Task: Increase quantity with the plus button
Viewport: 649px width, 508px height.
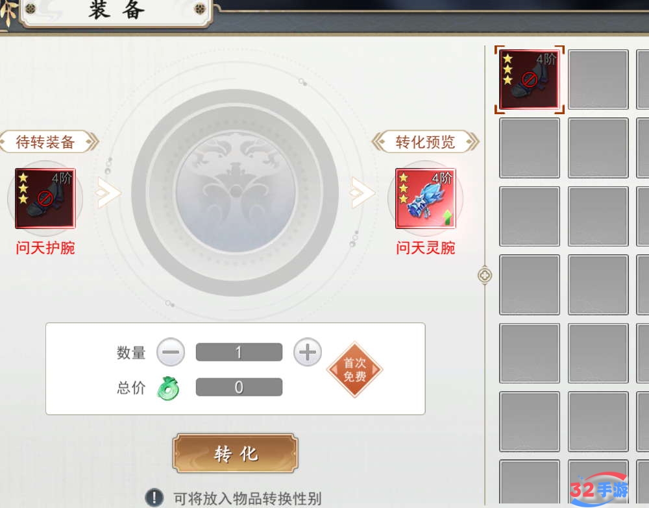Action: (307, 352)
